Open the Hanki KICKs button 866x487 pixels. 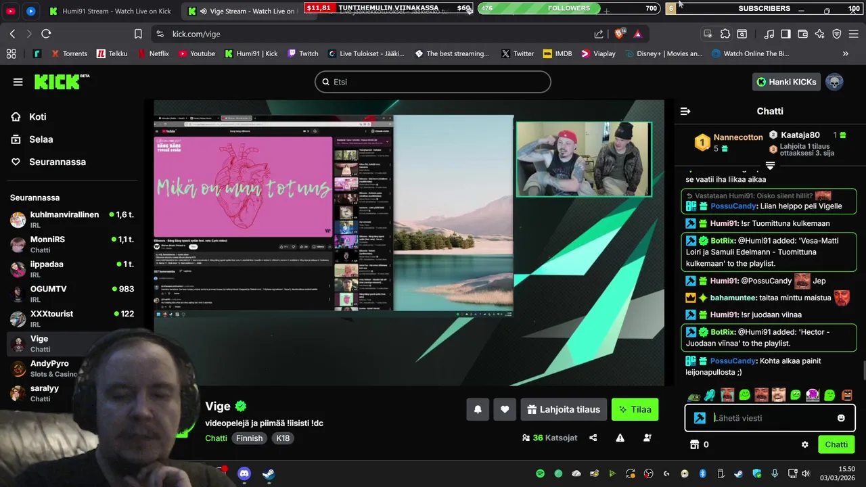(786, 82)
